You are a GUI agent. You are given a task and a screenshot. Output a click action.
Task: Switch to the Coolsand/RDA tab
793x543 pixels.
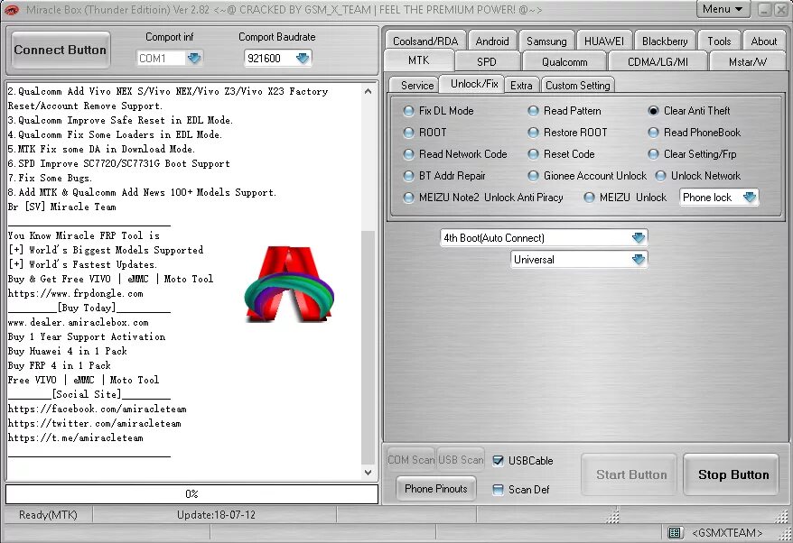pos(425,41)
